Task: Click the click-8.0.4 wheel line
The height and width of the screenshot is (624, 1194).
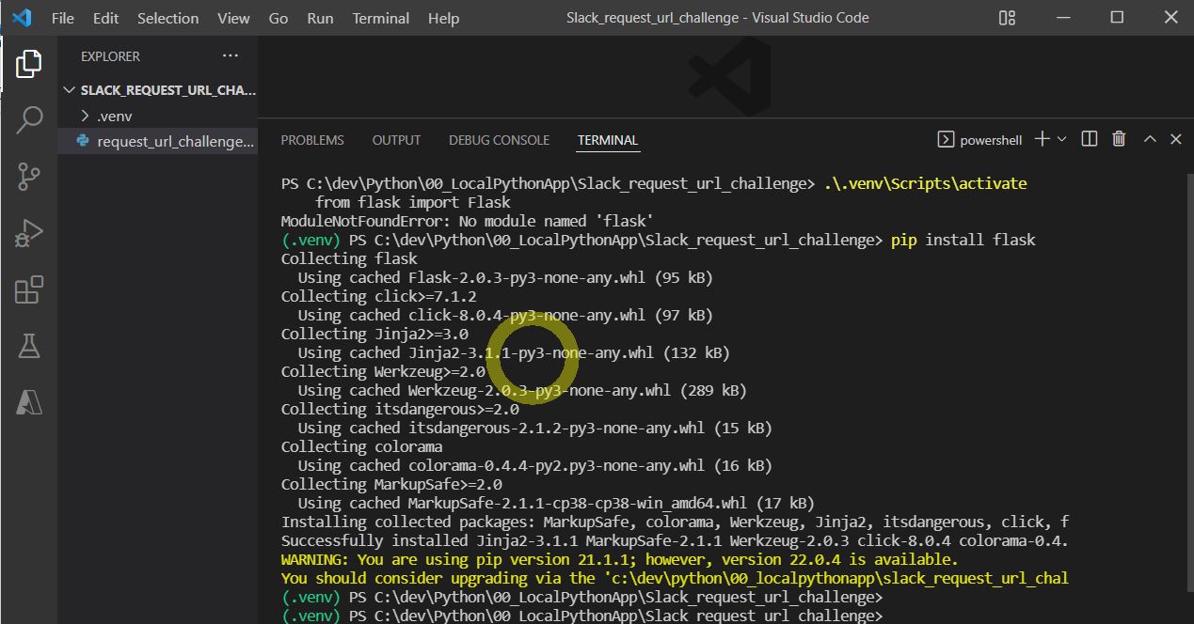Action: tap(505, 315)
